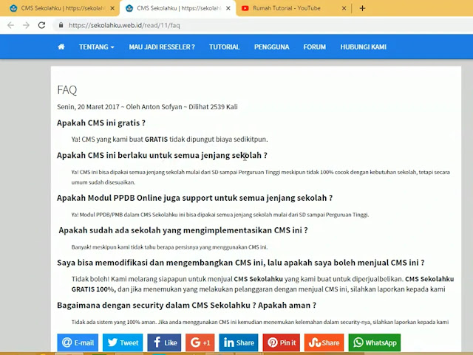Click view count 'Dilihat 2539 Kali'

click(x=213, y=107)
